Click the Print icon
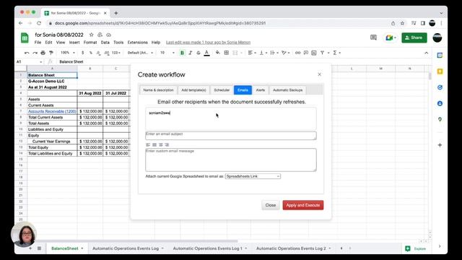The width and height of the screenshot is (462, 260). click(43, 53)
